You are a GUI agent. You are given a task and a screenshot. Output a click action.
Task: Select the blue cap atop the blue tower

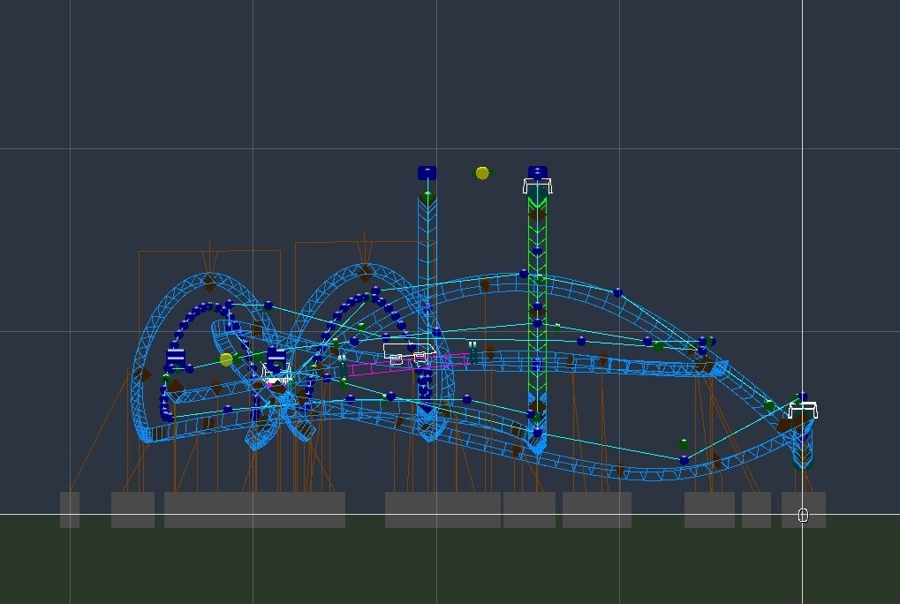427,172
